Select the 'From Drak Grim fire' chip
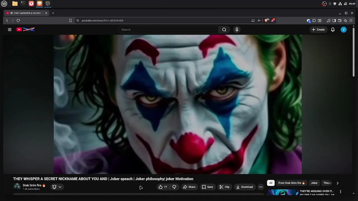 click(x=292, y=183)
